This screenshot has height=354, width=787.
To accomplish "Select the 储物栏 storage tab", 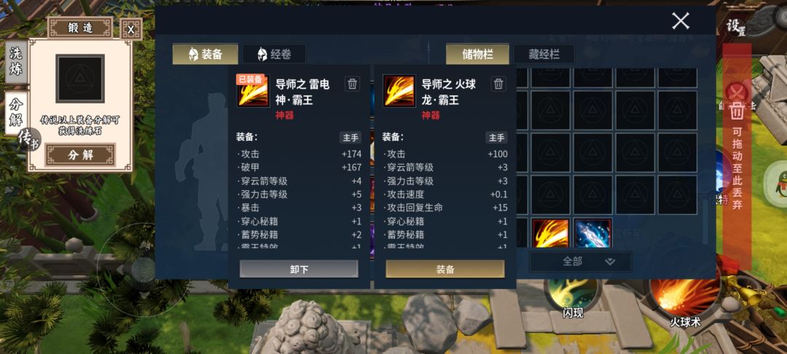I will click(477, 54).
